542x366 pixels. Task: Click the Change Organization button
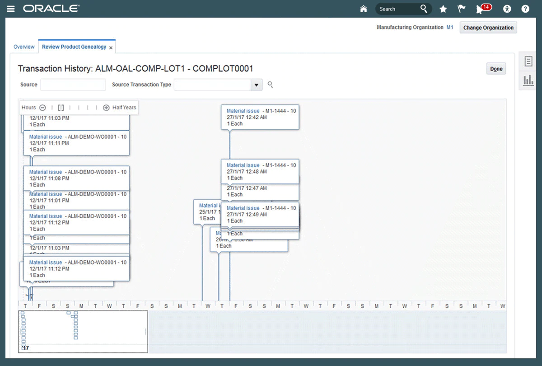click(488, 28)
